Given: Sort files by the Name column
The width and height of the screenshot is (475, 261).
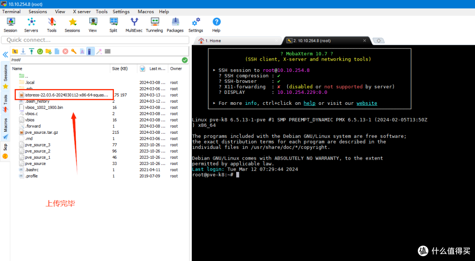Looking at the screenshot, I should (x=60, y=68).
